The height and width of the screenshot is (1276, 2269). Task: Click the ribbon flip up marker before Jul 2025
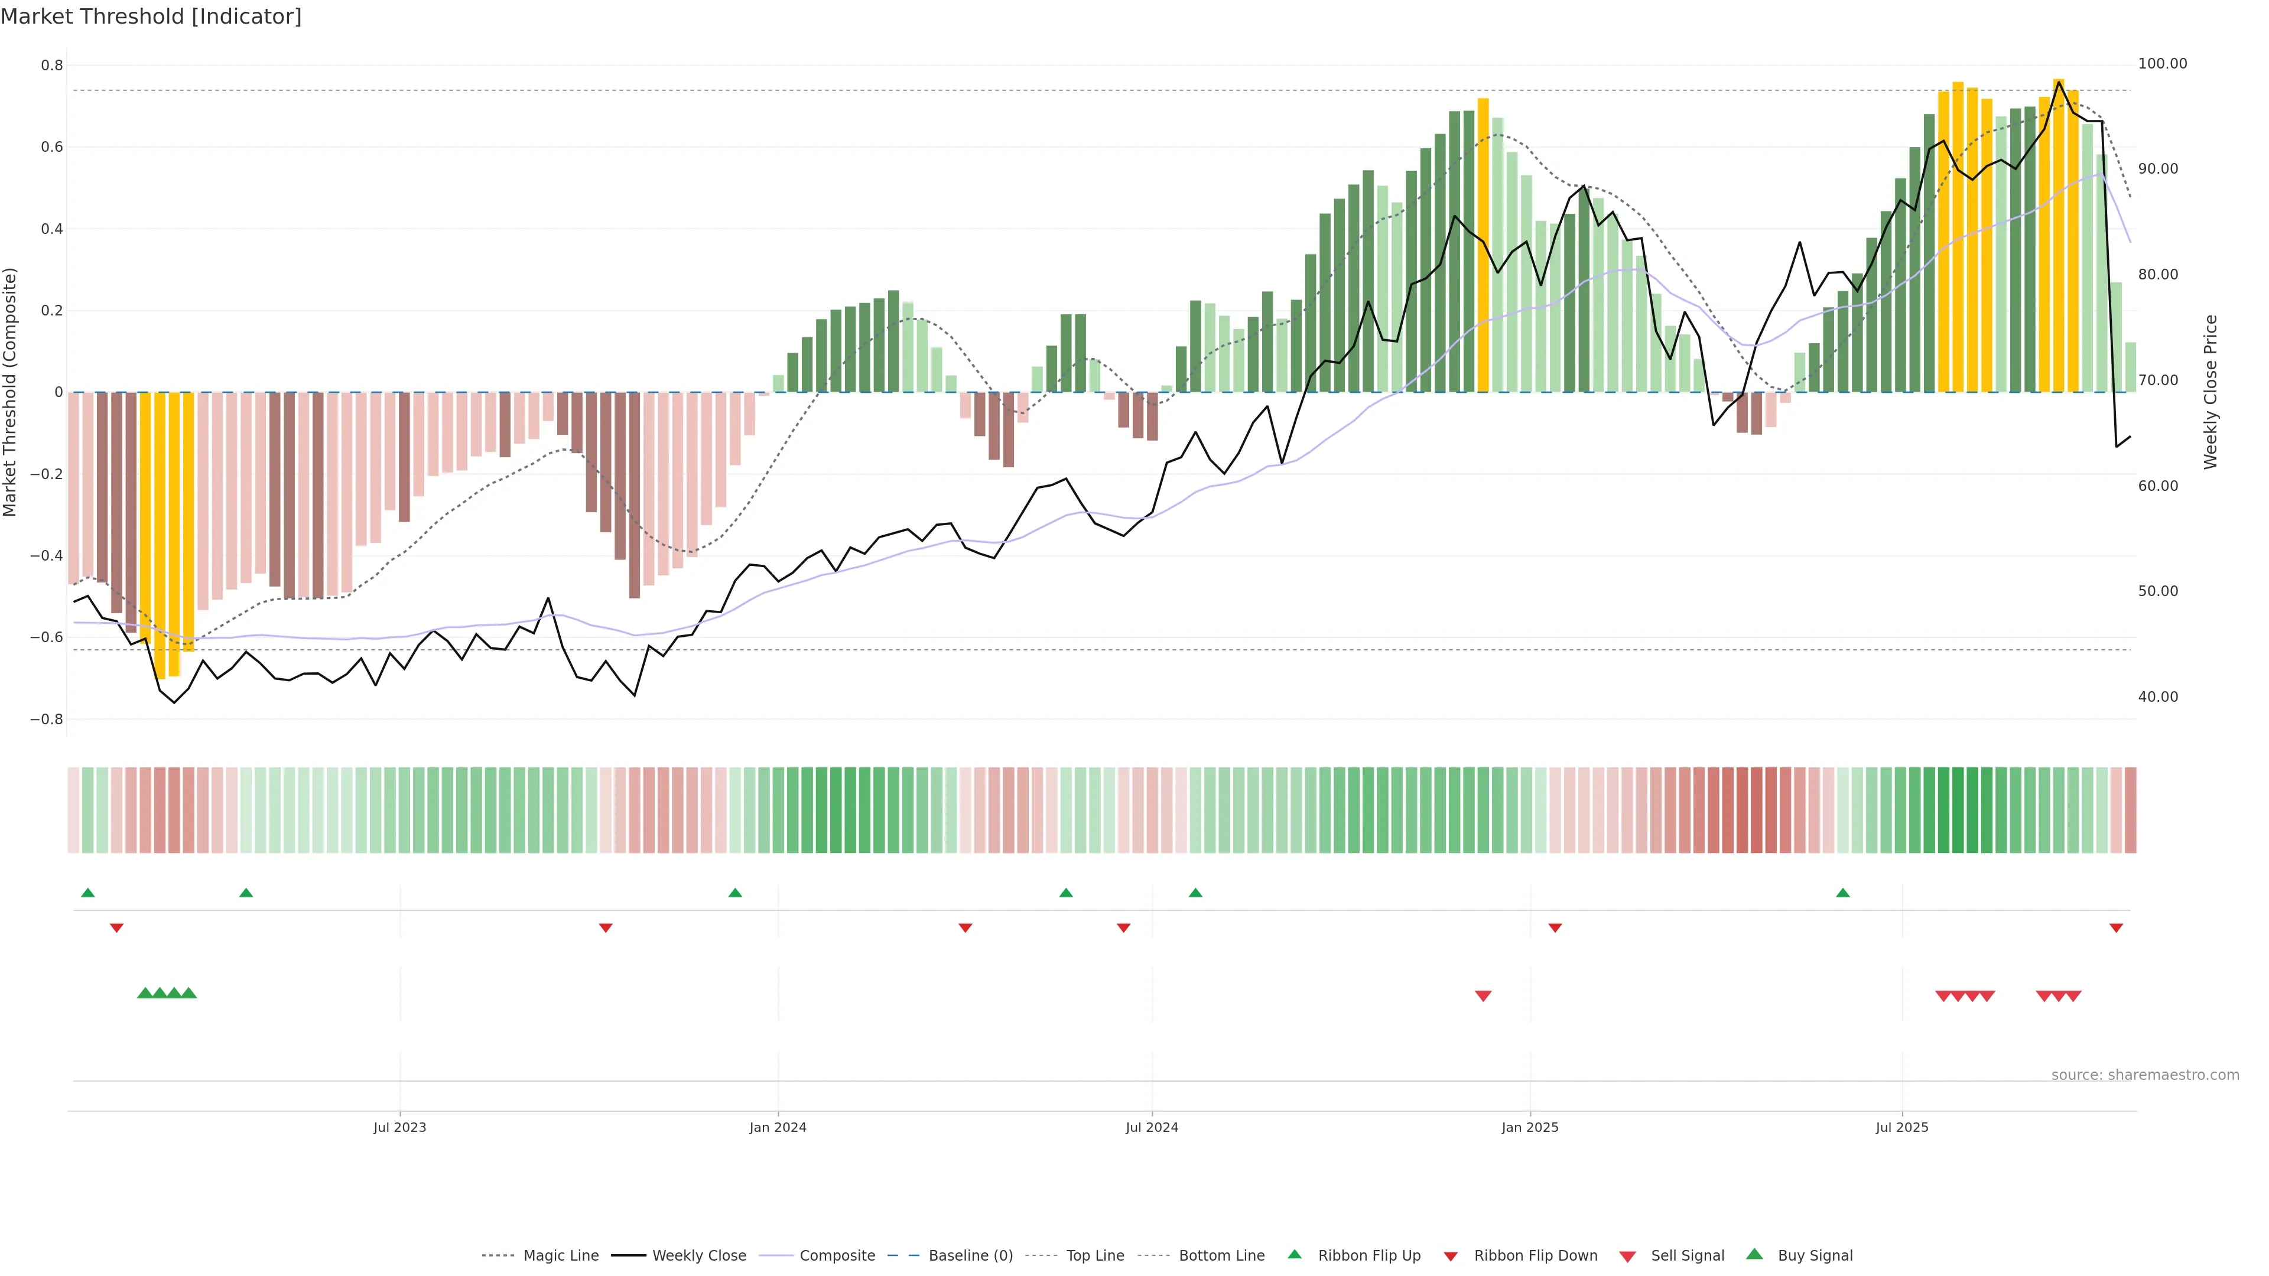point(1843,893)
